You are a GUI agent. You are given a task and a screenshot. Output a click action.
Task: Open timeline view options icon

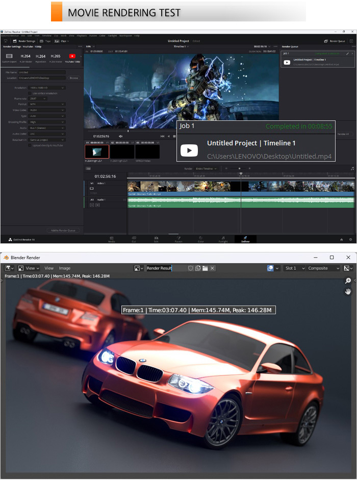(x=88, y=168)
